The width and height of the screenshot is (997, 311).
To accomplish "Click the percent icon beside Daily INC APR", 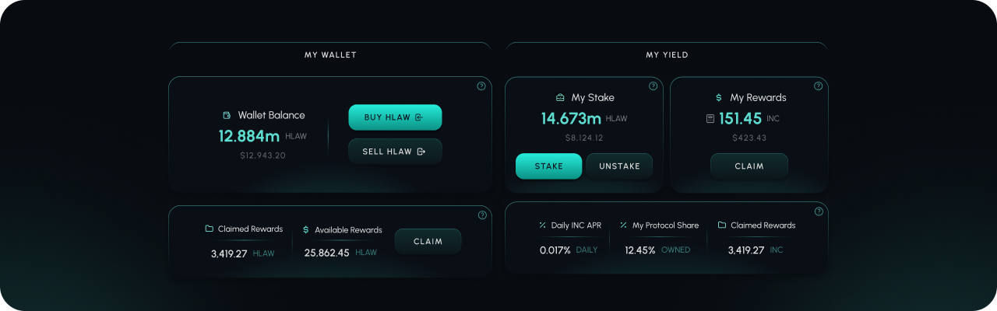I will coord(542,225).
